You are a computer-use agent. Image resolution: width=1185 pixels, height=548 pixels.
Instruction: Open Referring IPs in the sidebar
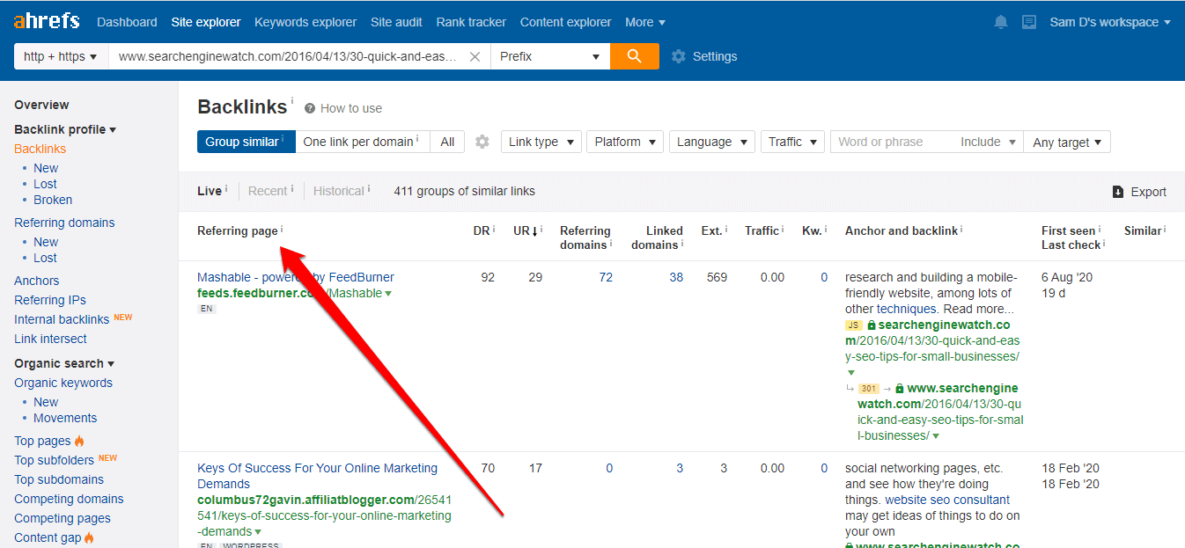tap(50, 300)
